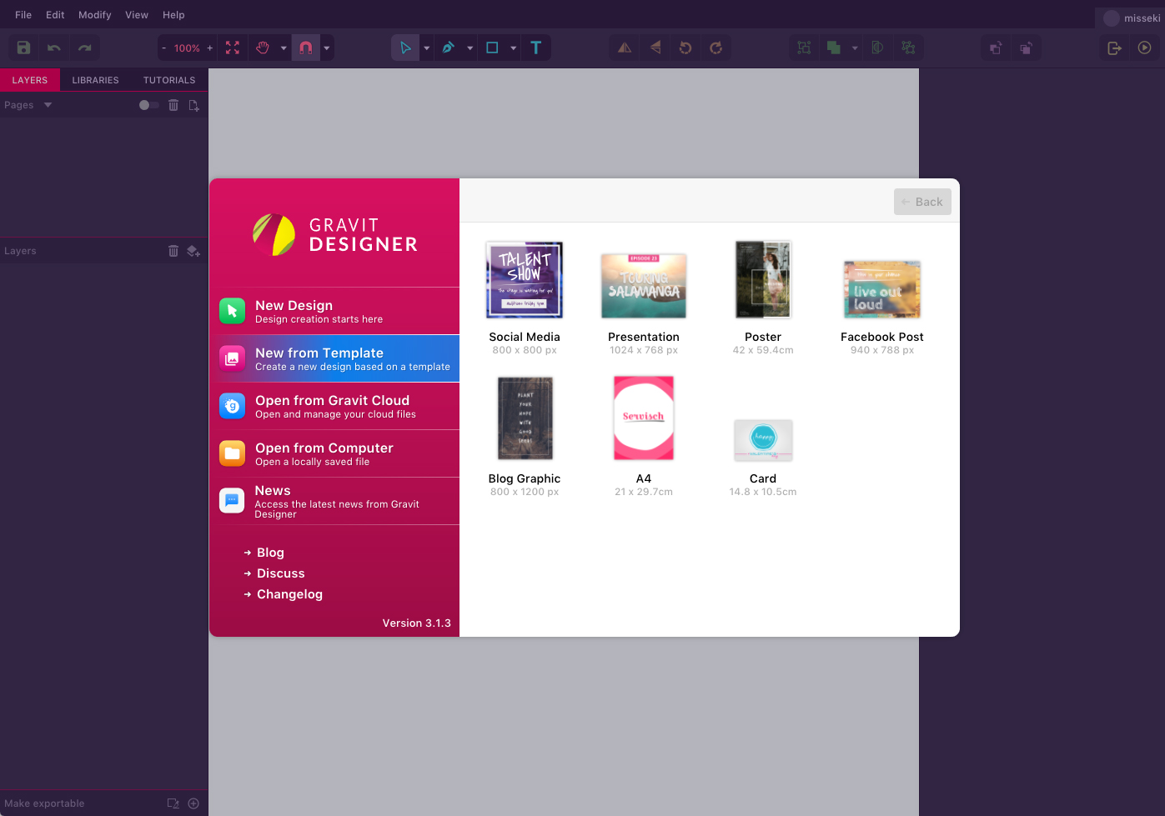Open the snapping options dropdown arrow
1165x816 pixels.
pyautogui.click(x=327, y=48)
